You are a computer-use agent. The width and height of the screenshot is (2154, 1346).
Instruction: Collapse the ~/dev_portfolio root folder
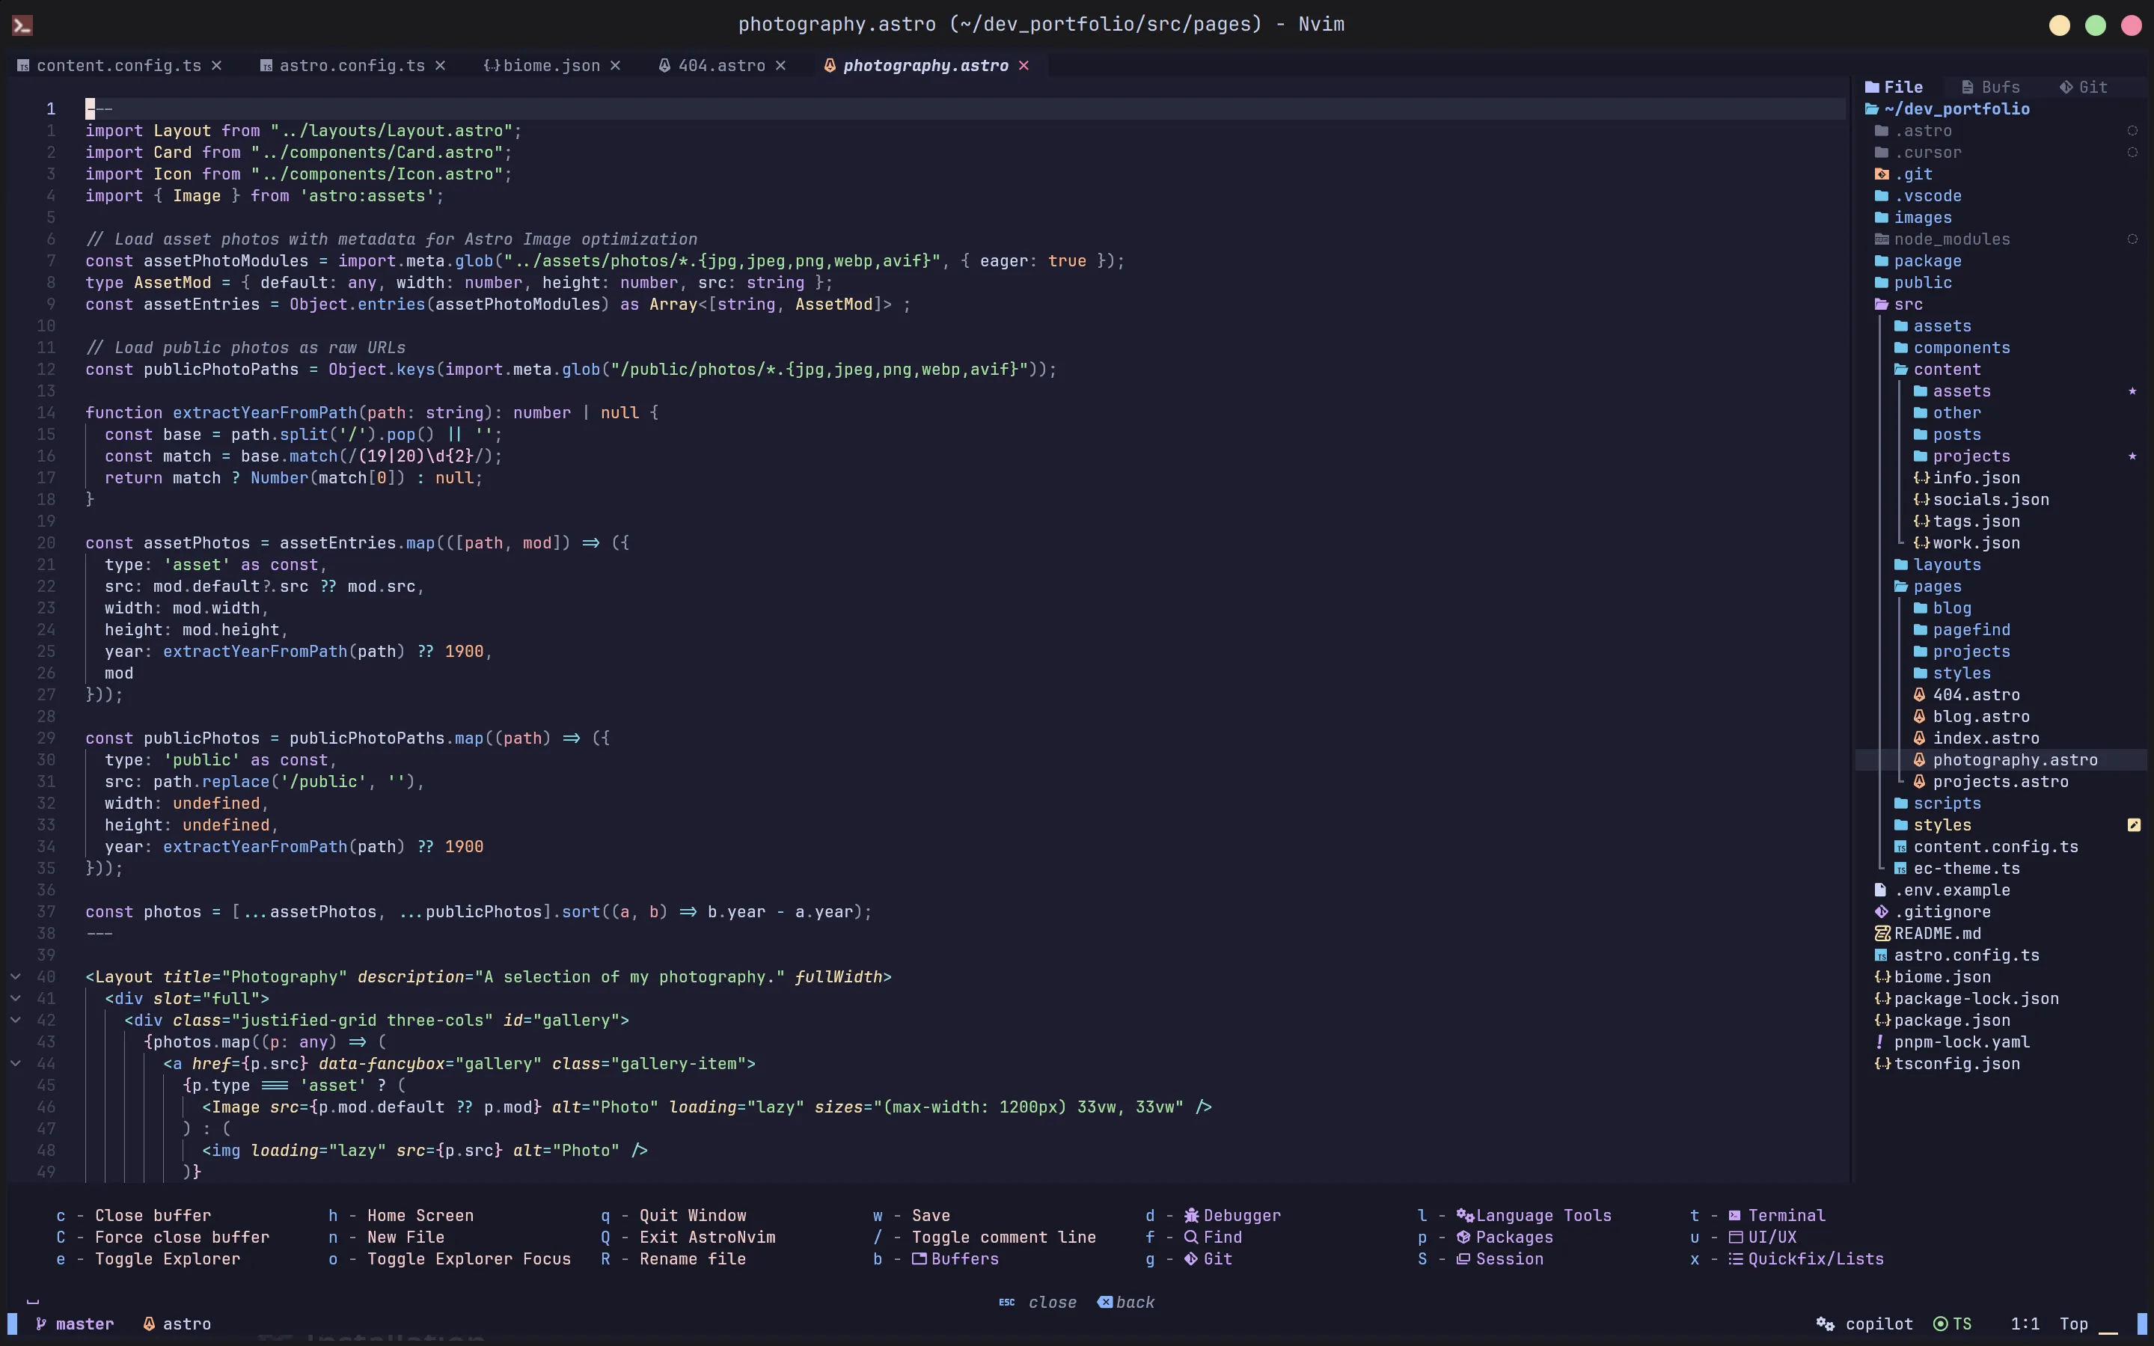click(1948, 108)
